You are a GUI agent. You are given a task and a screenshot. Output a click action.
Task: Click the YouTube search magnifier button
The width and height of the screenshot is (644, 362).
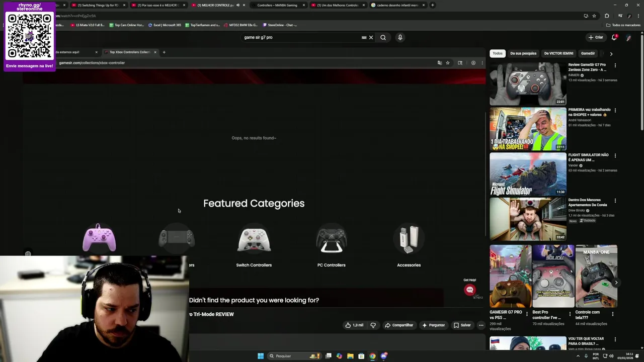(383, 37)
